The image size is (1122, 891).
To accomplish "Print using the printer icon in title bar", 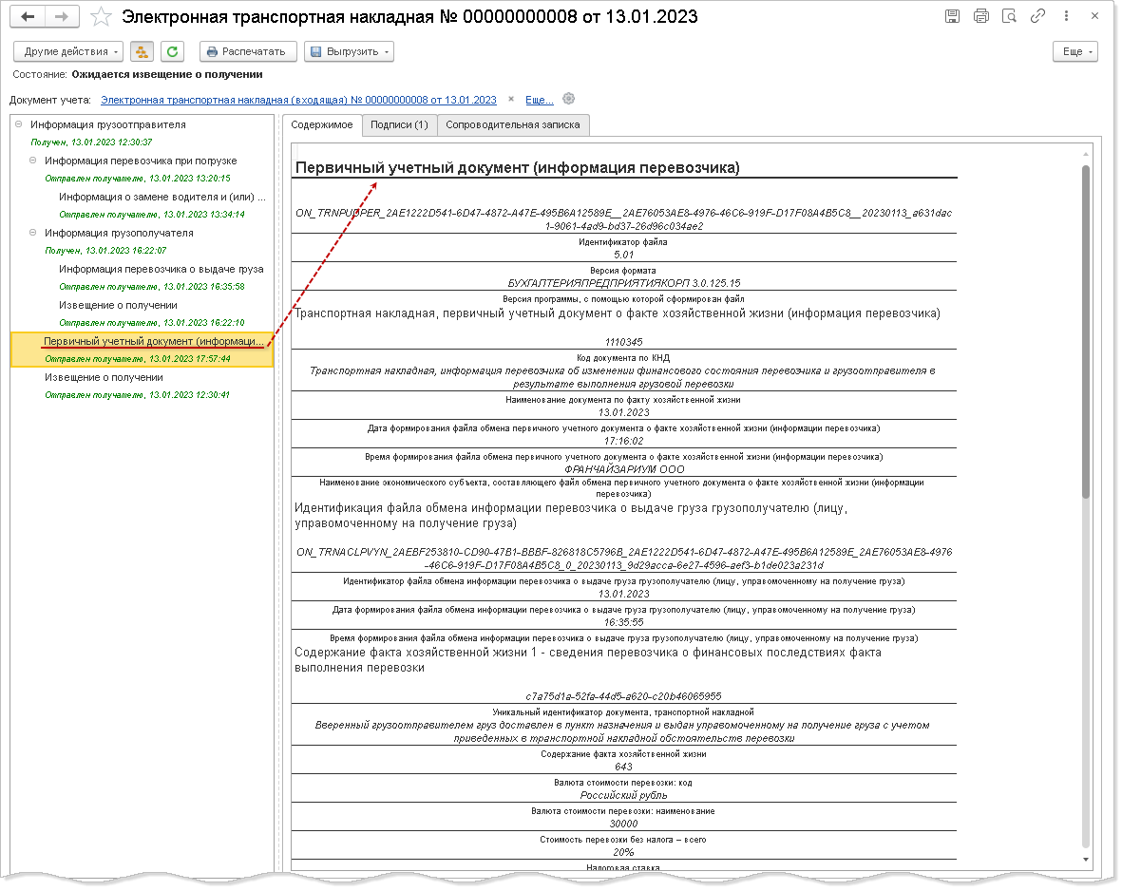I will tap(981, 16).
